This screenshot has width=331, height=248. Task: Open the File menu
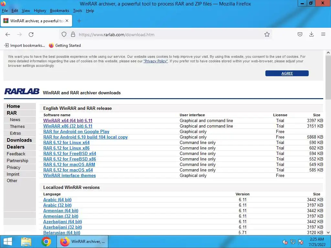pos(5,11)
